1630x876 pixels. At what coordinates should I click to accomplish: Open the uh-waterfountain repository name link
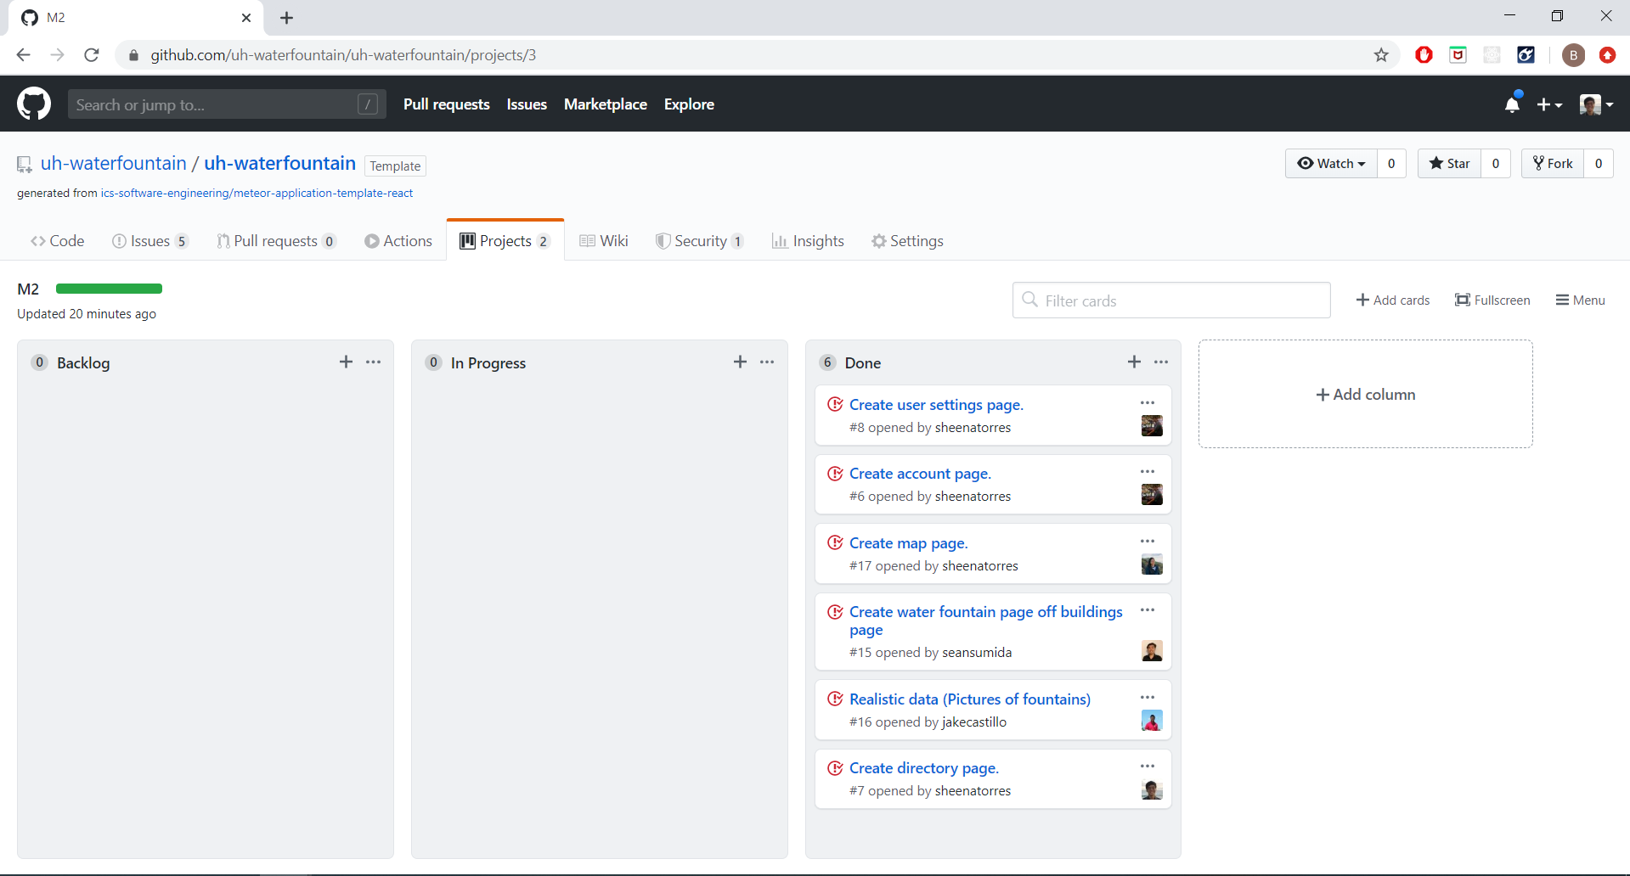pos(279,163)
